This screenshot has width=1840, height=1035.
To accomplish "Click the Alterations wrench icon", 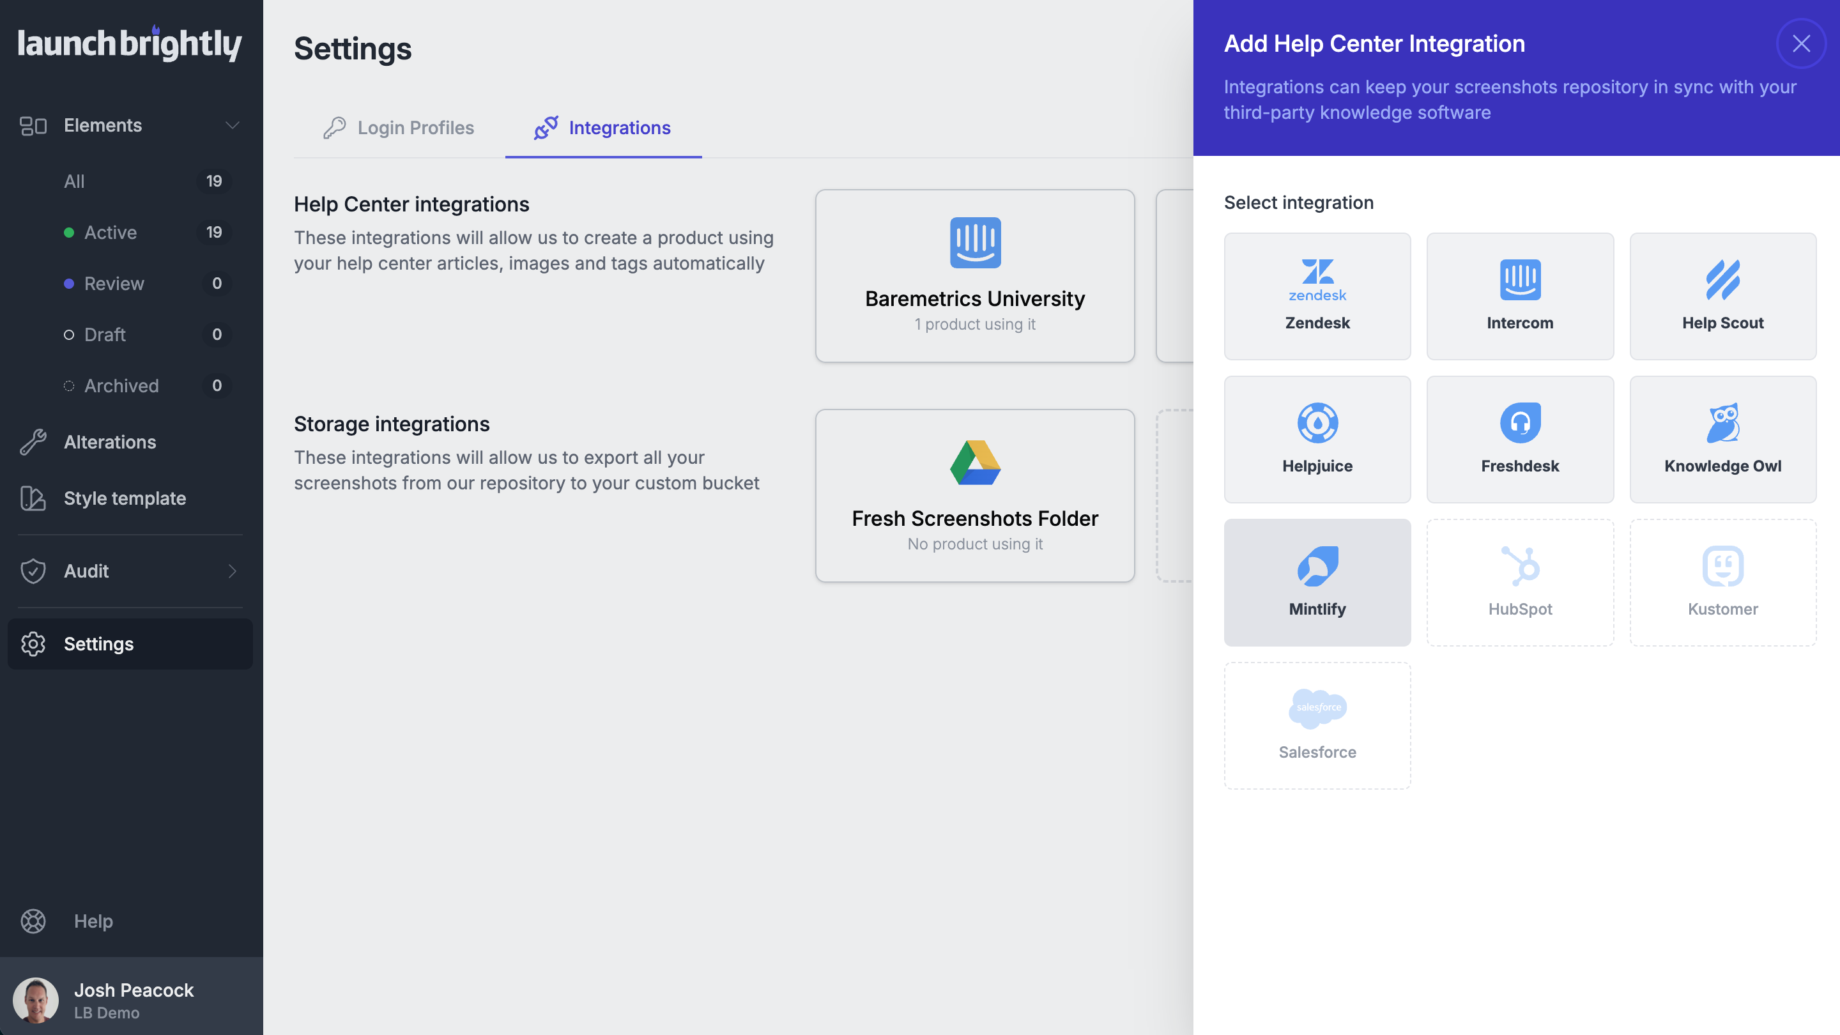I will tap(33, 442).
